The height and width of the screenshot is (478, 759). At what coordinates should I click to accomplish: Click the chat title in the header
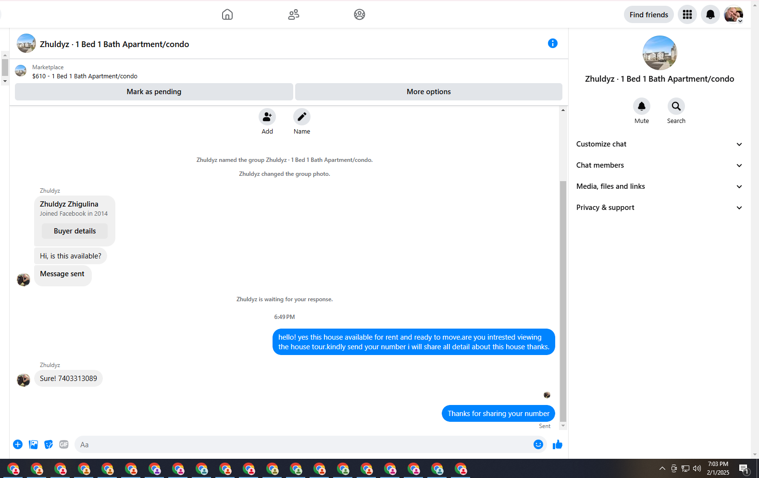pyautogui.click(x=114, y=44)
